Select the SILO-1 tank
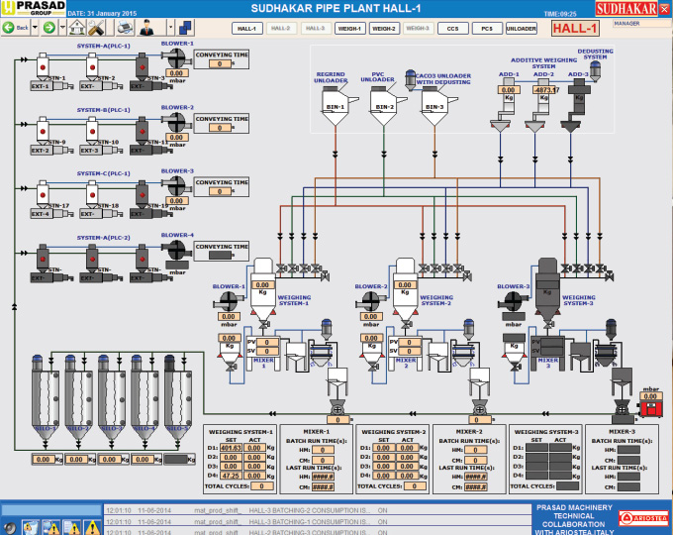Screen dimensions: 673x535 [x=46, y=397]
